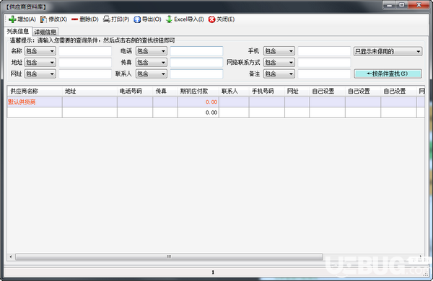Minimize the 供应商资料库 window
This screenshot has width=433, height=281.
coord(390,5)
